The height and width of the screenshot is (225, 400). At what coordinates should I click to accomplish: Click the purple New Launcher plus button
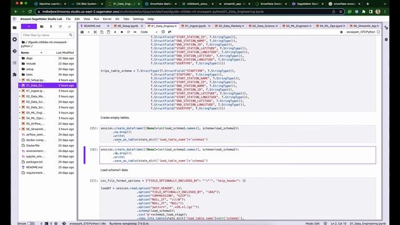click(29, 26)
